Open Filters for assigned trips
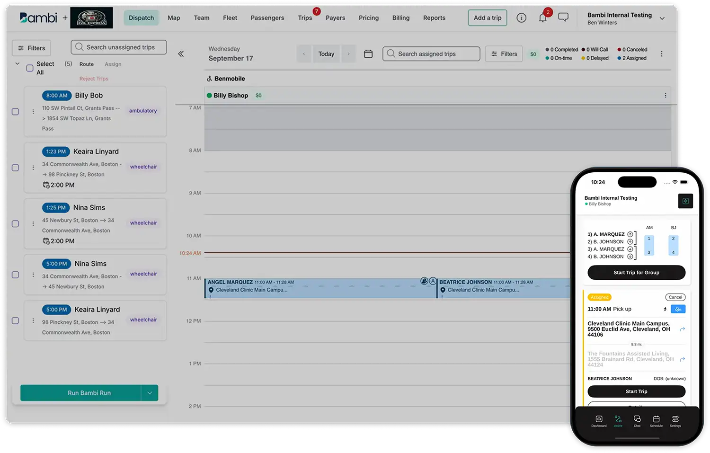The image size is (710, 453). coord(504,54)
